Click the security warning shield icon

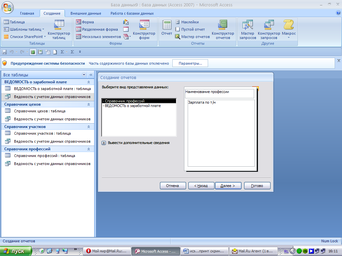coord(5,63)
